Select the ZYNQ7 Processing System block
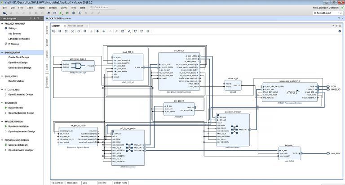Image resolution: width=345 pixels, height=185 pixels. [x=290, y=92]
